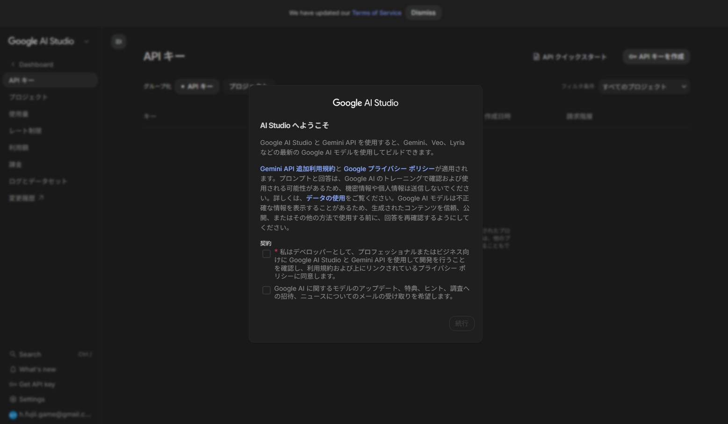Open the すべてのプロジェクト dropdown

point(644,86)
